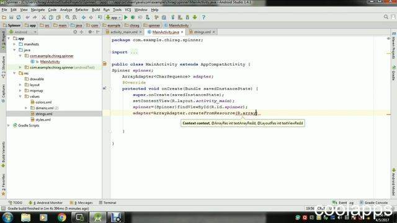Open the TODO tool window
Screen dimensions: 397x223
[x=16, y=203]
